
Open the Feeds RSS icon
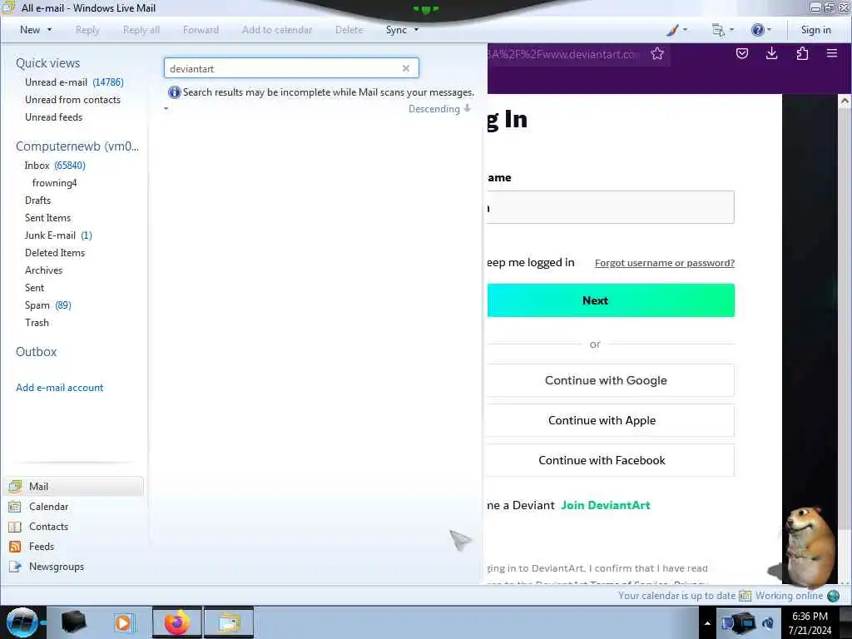(x=15, y=547)
